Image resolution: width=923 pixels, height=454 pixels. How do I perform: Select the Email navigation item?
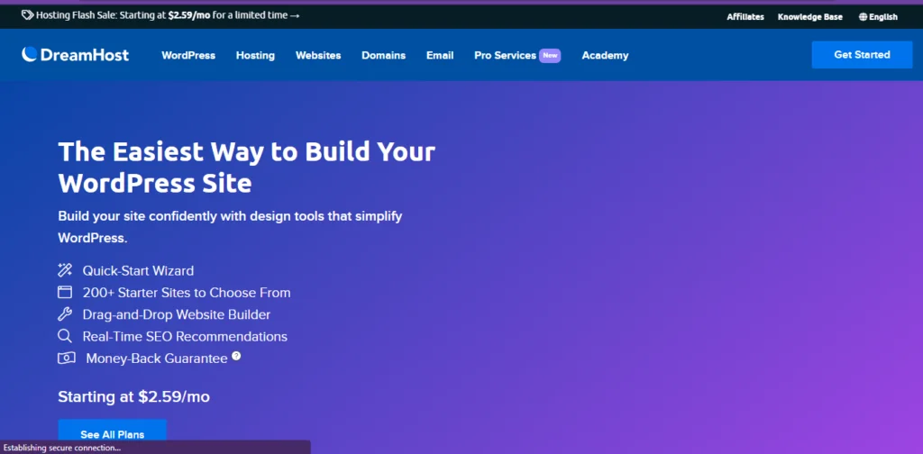[x=440, y=55]
